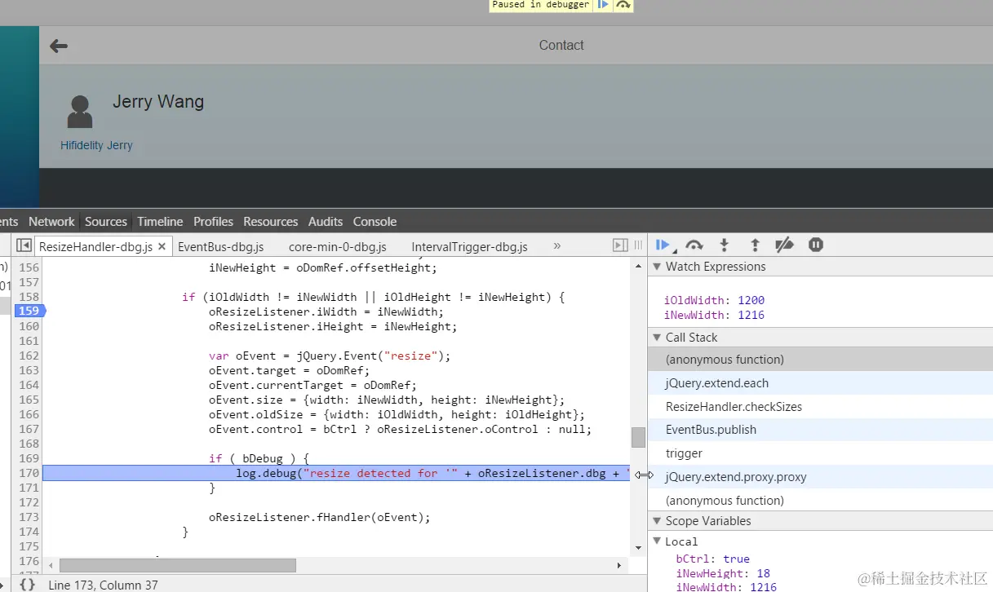Click the oResizeListener.fHandler(oEvent) code line
The width and height of the screenshot is (993, 592).
[319, 517]
